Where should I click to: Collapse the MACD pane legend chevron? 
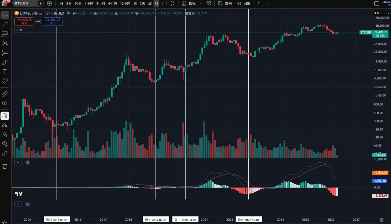click(18, 162)
